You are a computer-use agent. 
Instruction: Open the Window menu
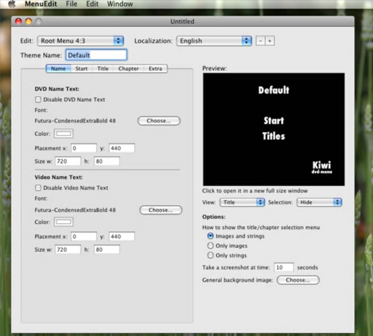tap(120, 4)
